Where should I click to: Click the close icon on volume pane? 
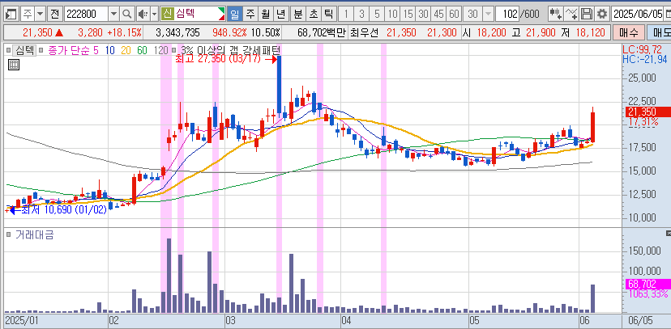669,234
